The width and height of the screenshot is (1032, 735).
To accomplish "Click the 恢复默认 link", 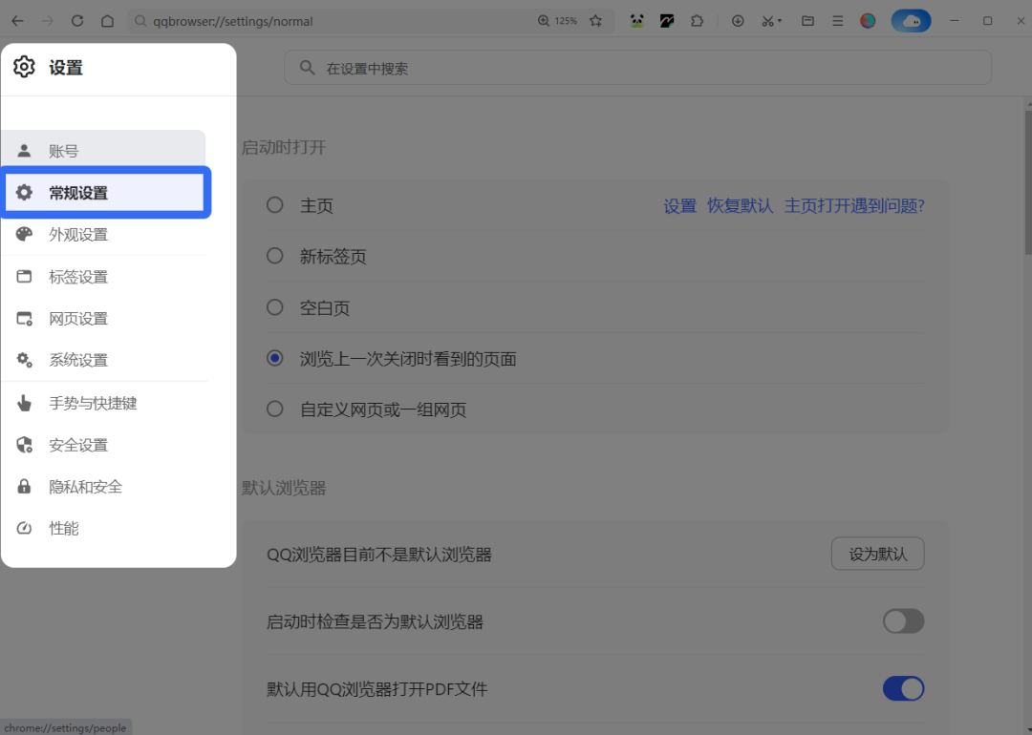I will click(740, 206).
